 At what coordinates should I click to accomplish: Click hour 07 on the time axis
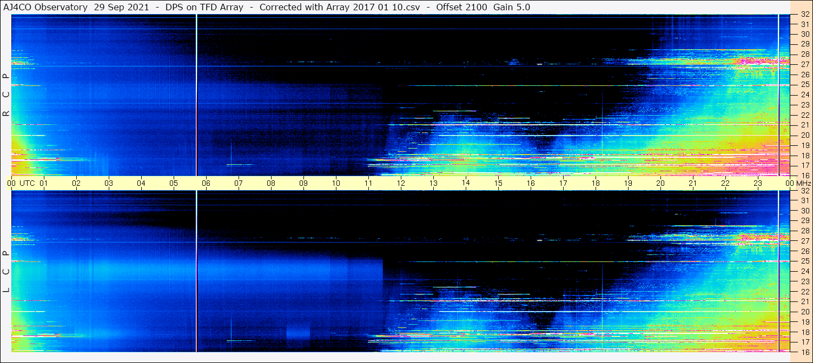[239, 183]
